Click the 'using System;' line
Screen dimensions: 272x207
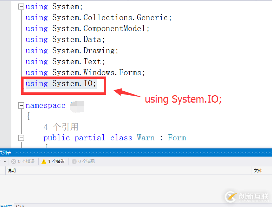54,7
